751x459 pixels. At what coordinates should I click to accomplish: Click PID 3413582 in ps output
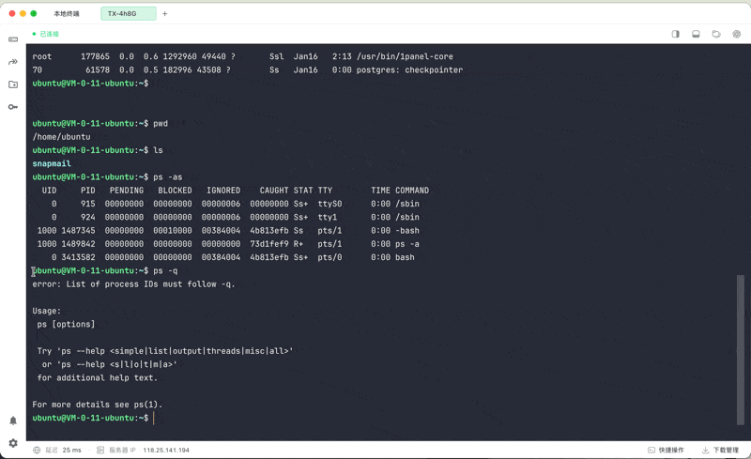click(x=78, y=257)
